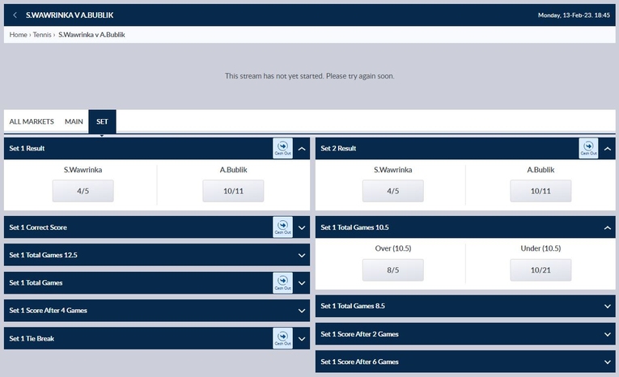Expand Set 1 Correct Score market
Image resolution: width=619 pixels, height=377 pixels.
pyautogui.click(x=302, y=228)
